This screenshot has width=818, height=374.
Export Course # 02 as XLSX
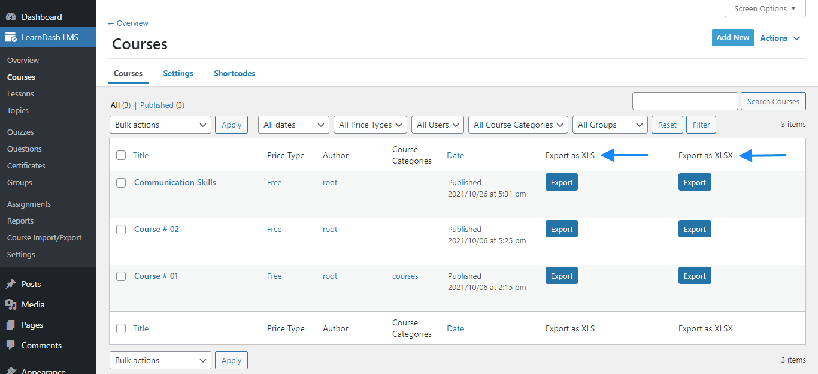695,229
